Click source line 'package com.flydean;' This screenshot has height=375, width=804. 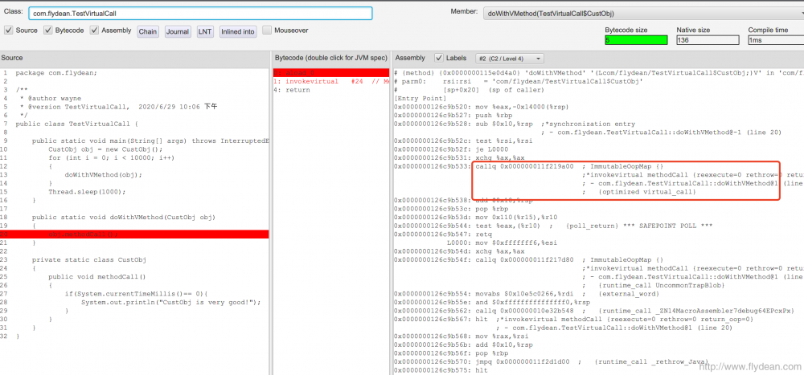(56, 73)
